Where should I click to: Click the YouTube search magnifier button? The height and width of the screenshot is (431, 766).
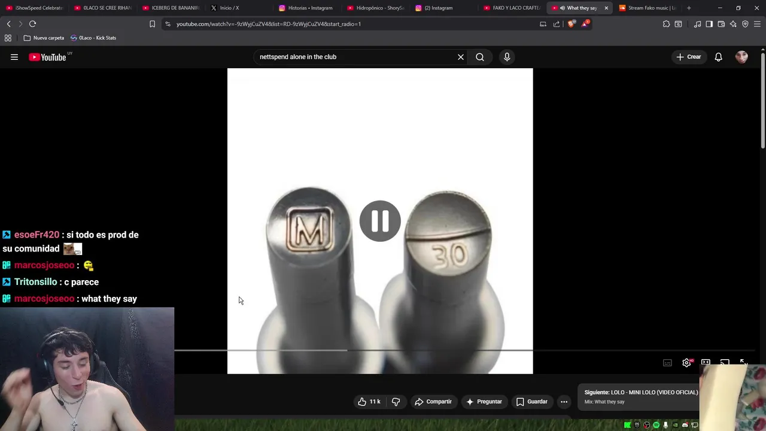[x=480, y=57]
